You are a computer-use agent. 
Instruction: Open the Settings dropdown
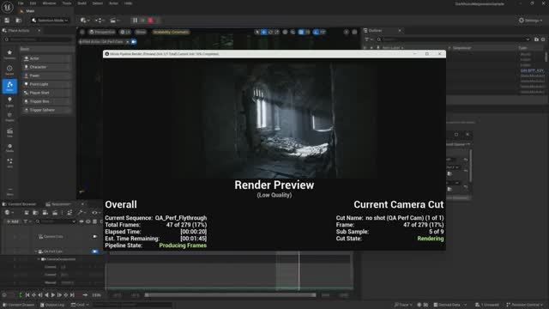531,21
